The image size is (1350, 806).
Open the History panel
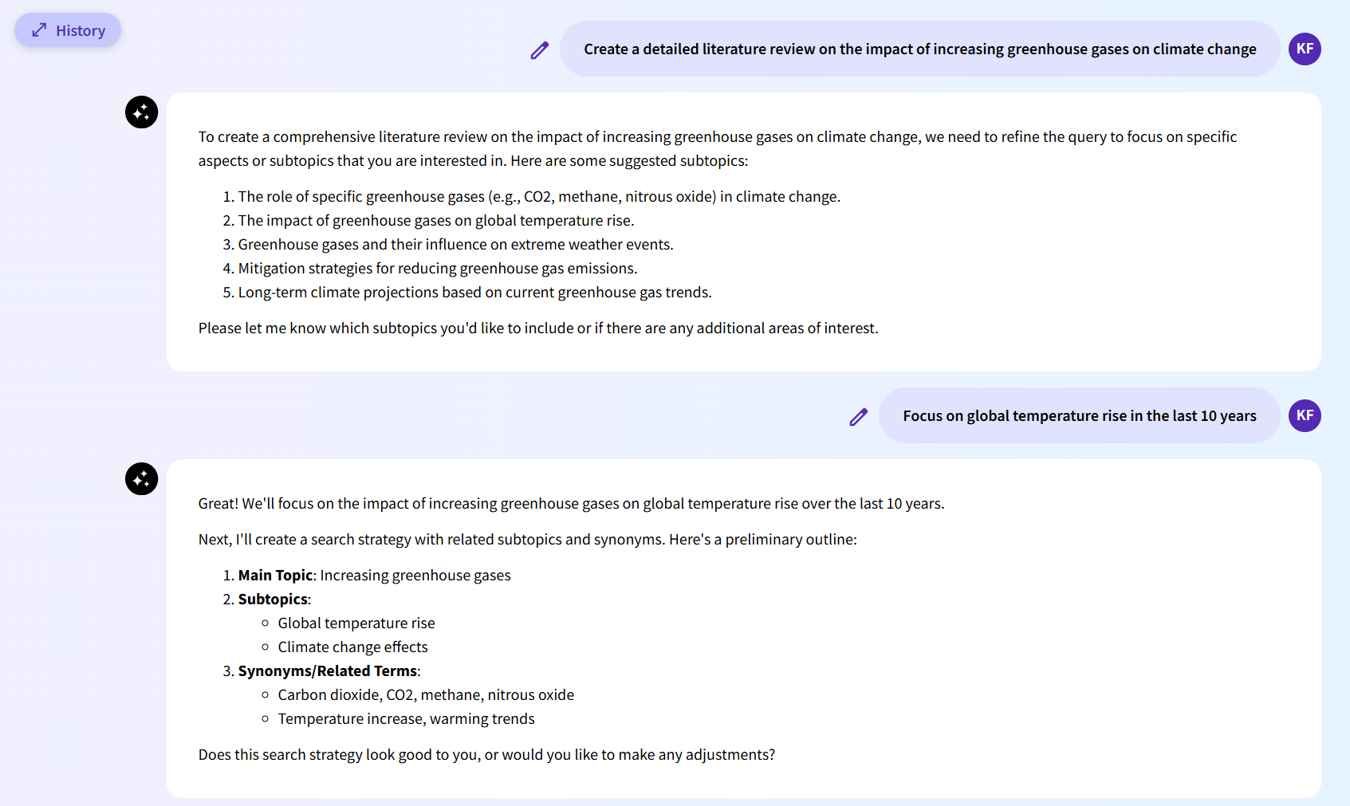click(68, 29)
